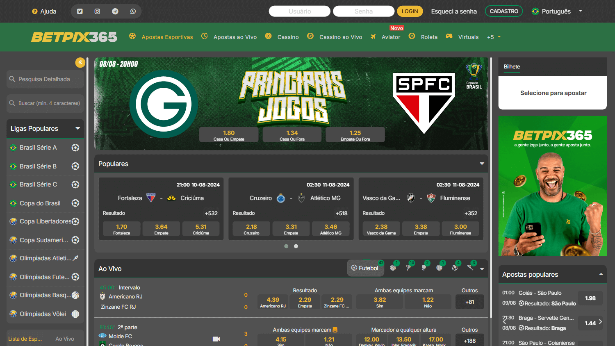Click the Senha password field
The width and height of the screenshot is (615, 346).
pos(364,11)
